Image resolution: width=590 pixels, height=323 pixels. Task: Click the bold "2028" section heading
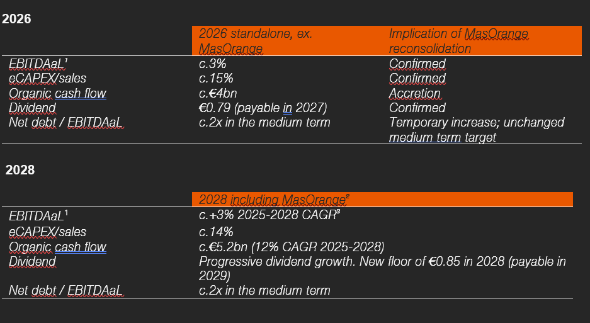(x=20, y=169)
